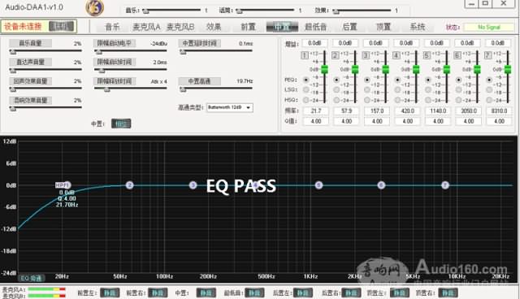The height and width of the screenshot is (299, 520).
Task: Click the connect button beside 设备未连接
Action: pos(62,26)
